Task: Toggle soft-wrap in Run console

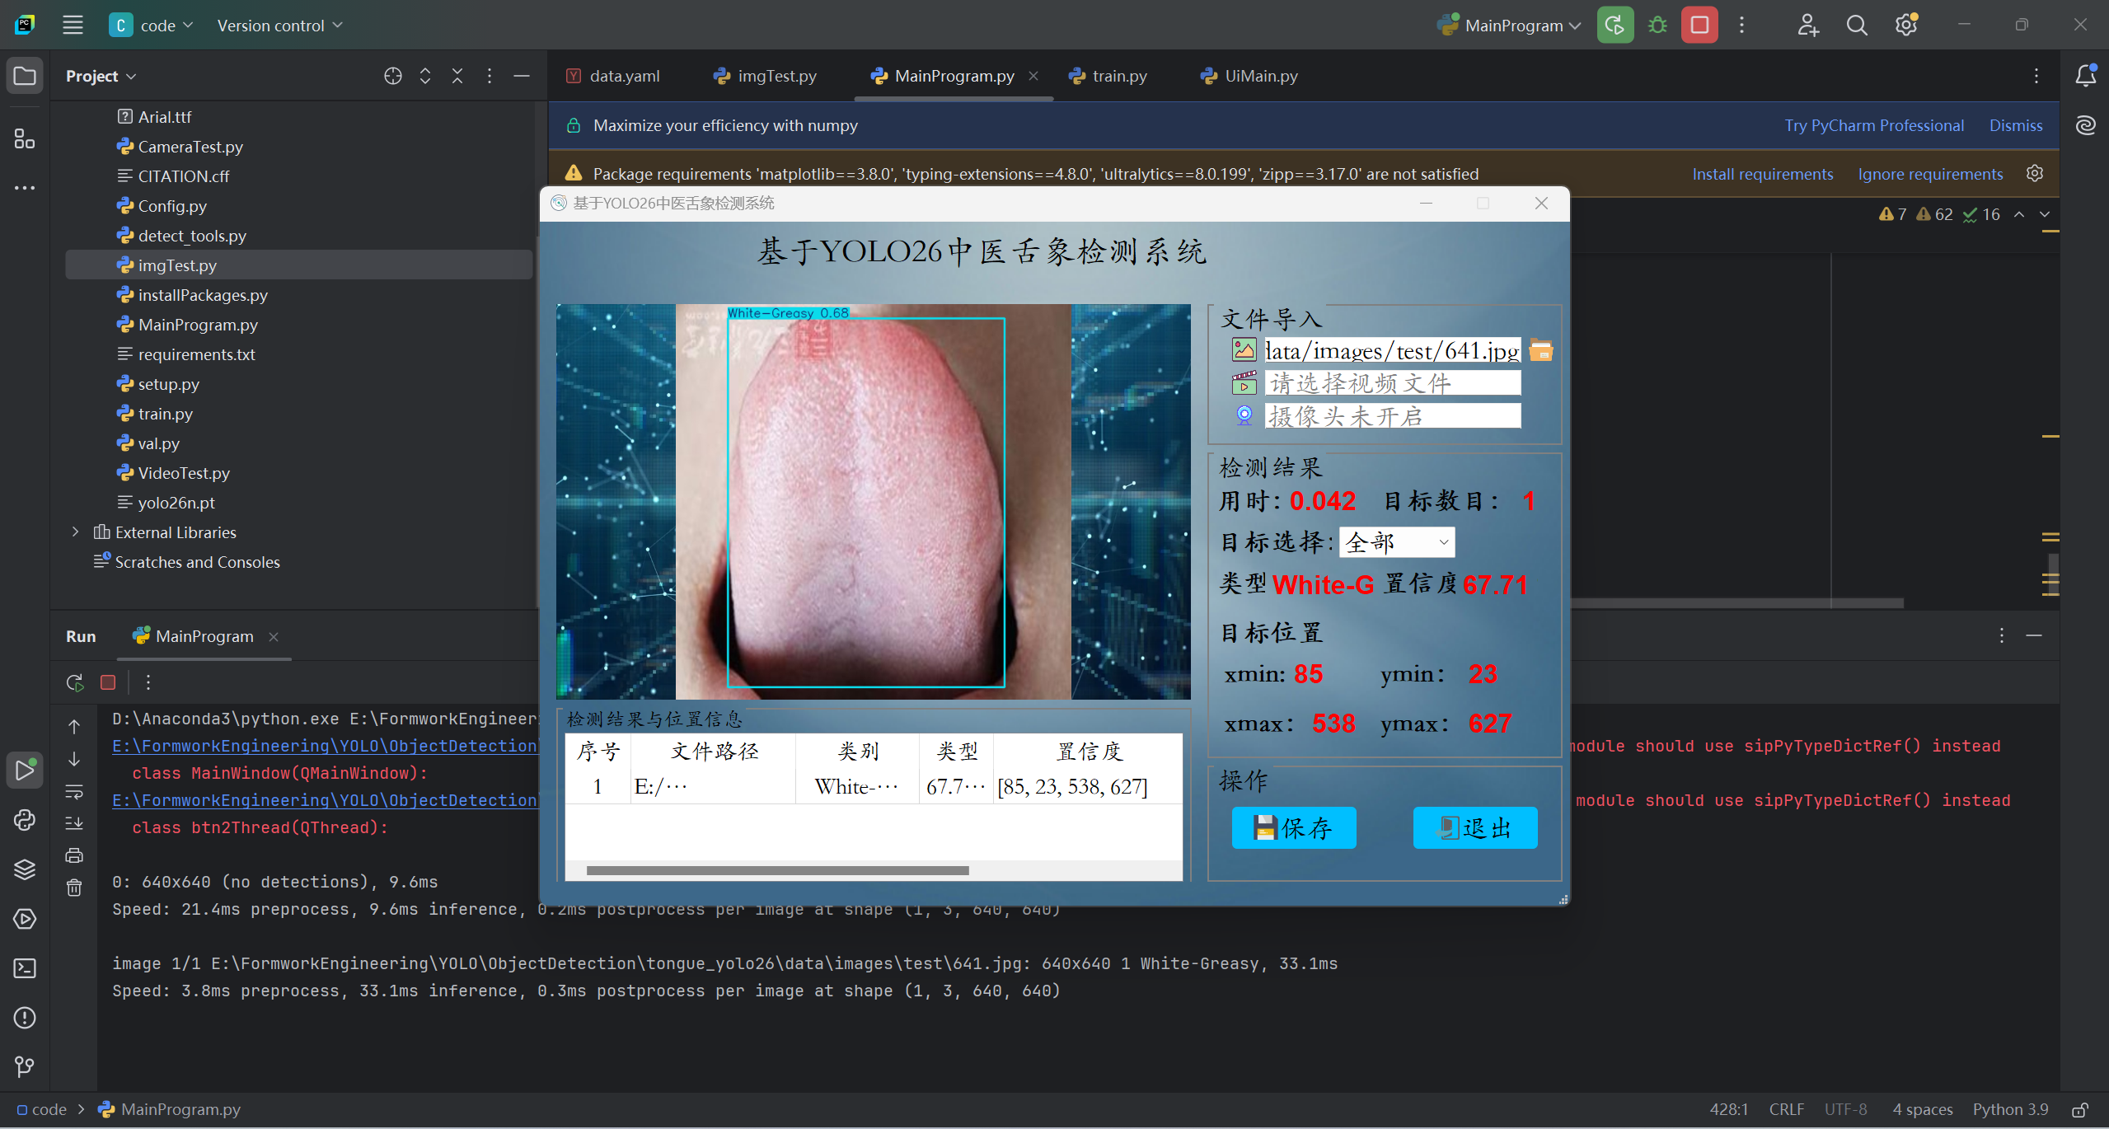Action: (74, 791)
